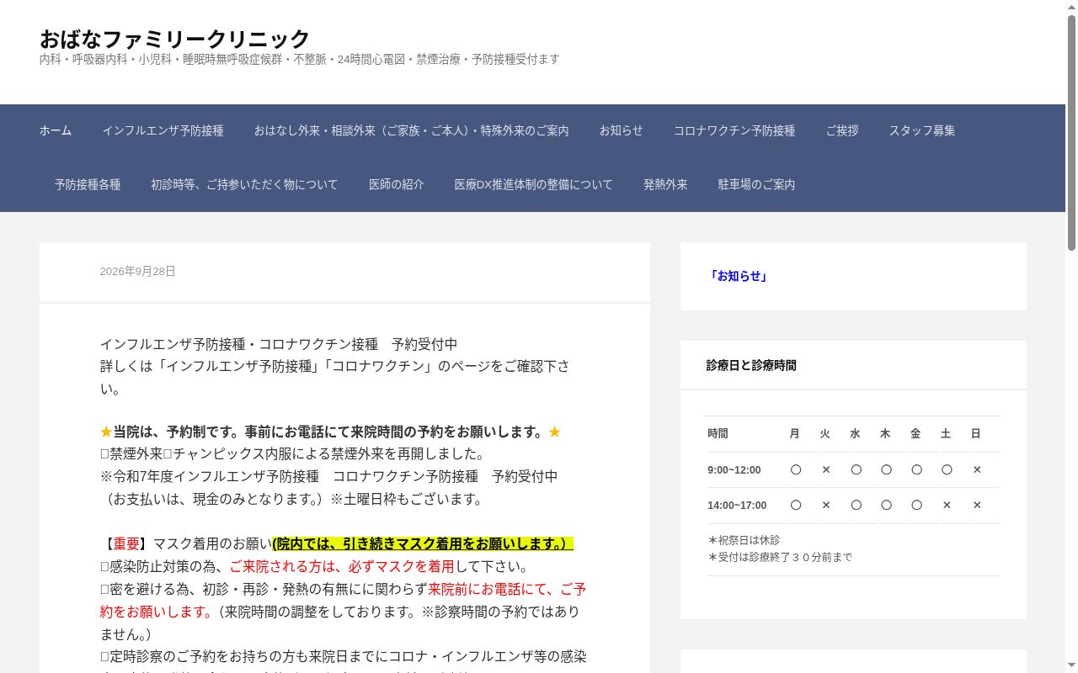Go to お知らせ in the navigation bar

622,130
